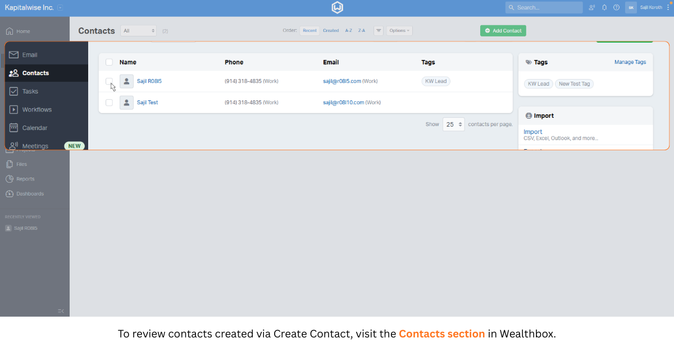Open the Manage Tags link
Screen dimensions: 674x352
click(x=630, y=62)
